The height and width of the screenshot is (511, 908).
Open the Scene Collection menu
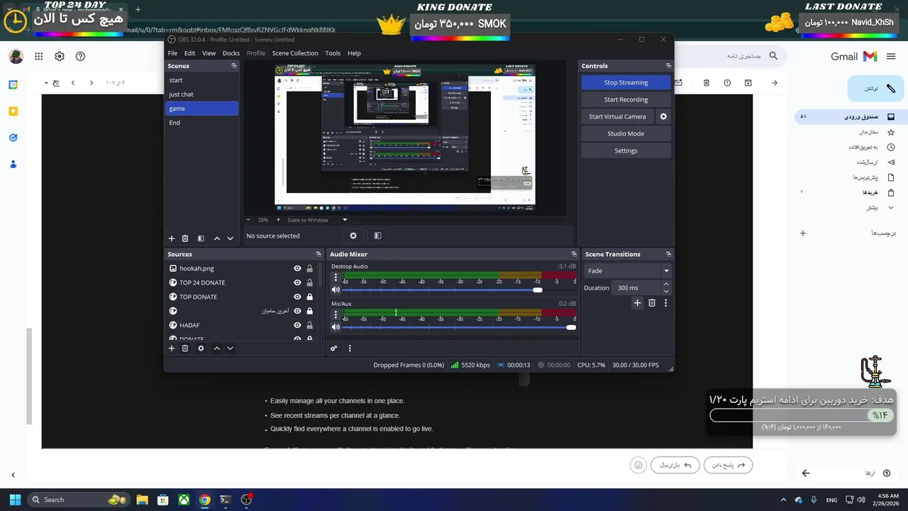pyautogui.click(x=295, y=53)
